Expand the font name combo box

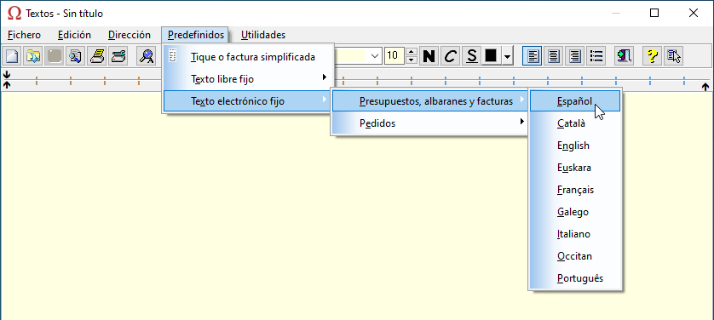pos(375,56)
